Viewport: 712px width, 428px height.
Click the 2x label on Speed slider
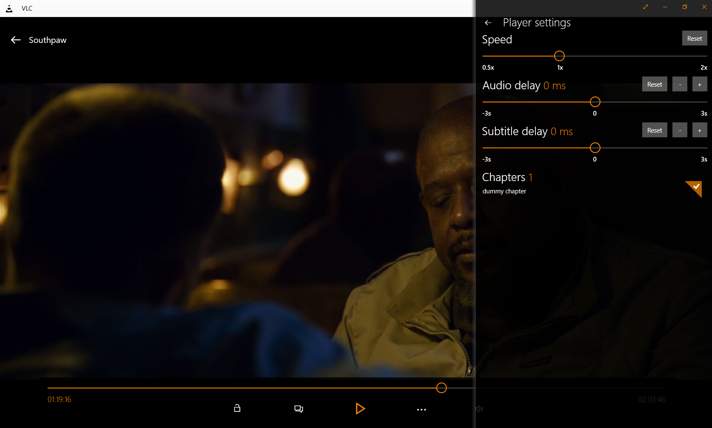click(x=704, y=68)
